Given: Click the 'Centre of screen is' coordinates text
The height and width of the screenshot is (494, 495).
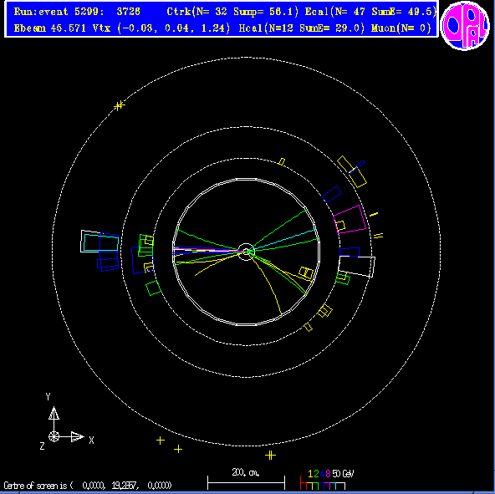Looking at the screenshot, I should click(x=88, y=485).
